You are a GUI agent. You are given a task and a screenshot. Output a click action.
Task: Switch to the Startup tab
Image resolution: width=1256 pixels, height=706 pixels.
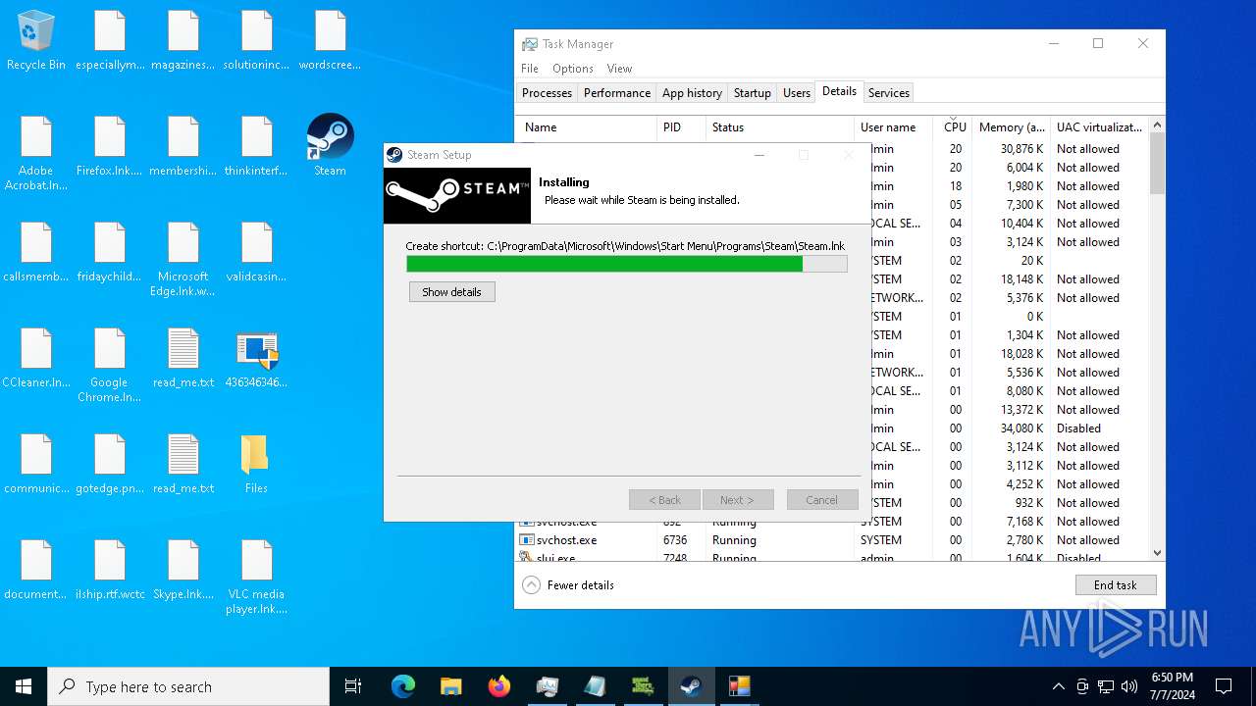coord(753,93)
